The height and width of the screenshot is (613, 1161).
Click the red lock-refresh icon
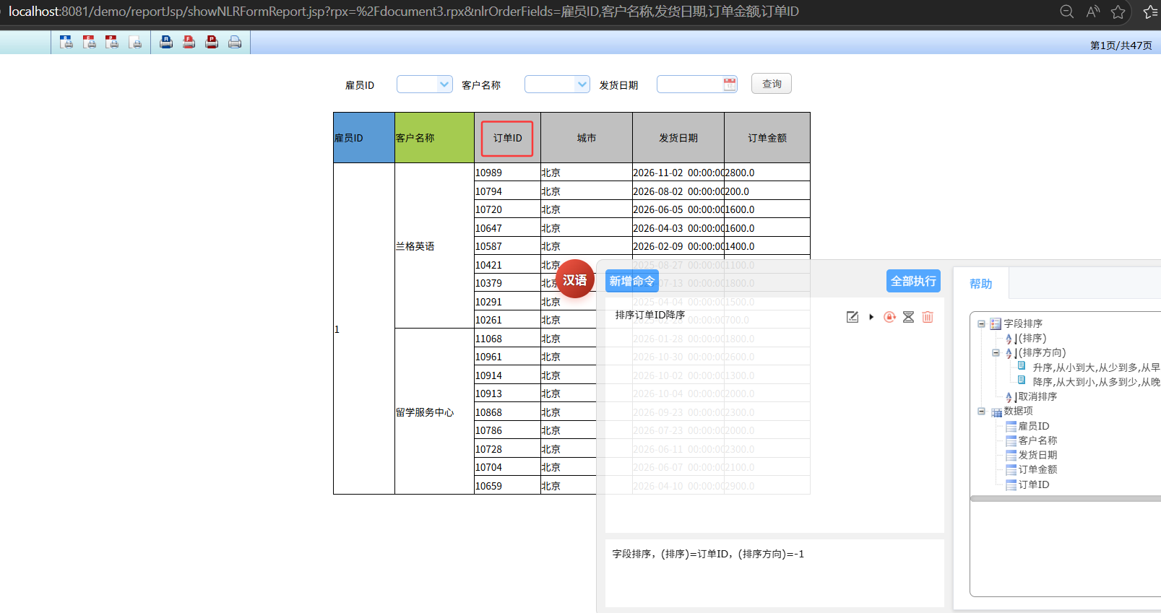[x=889, y=317]
